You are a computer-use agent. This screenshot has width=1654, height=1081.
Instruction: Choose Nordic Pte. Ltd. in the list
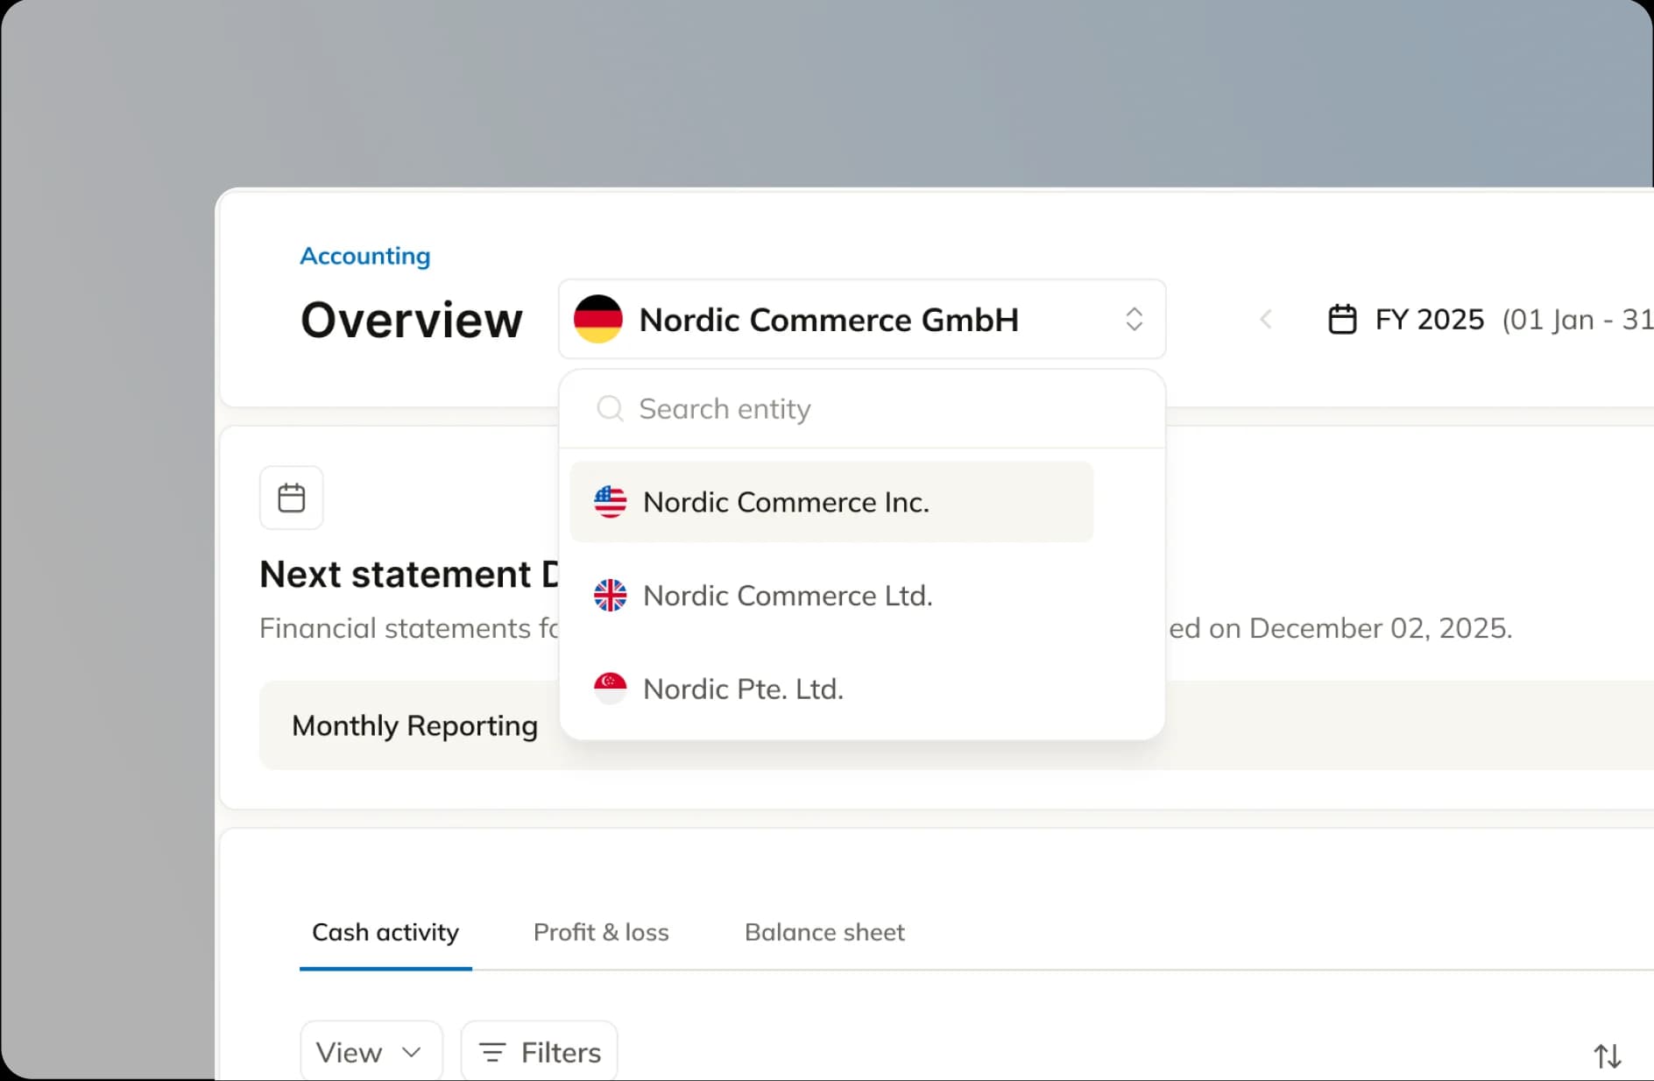click(743, 689)
